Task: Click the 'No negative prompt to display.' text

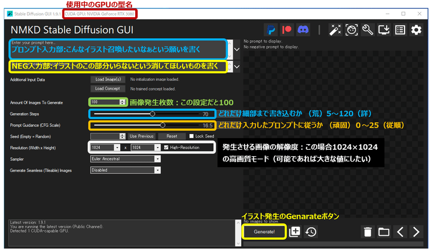Action: 271,47
